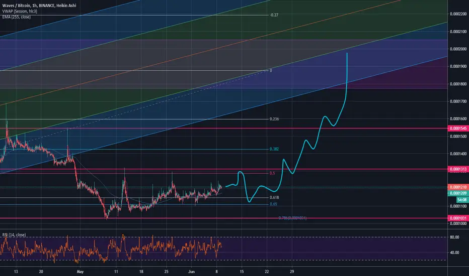The height and width of the screenshot is (276, 469).
Task: Click the 0.0002200 price axis value
Action: (458, 14)
